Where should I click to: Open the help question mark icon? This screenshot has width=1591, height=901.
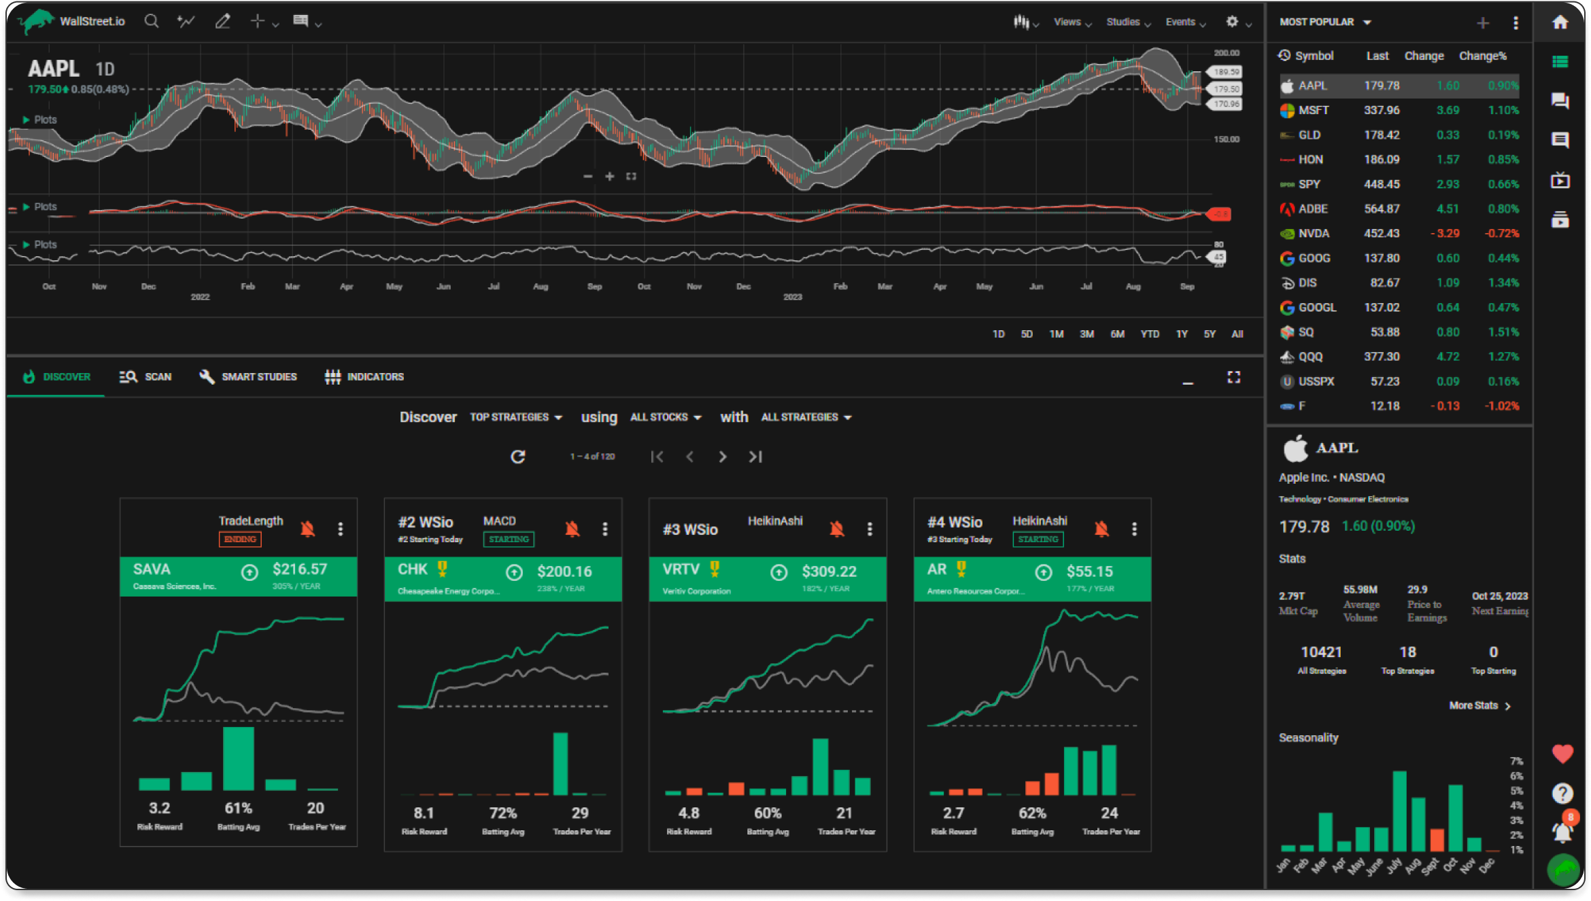[x=1562, y=793]
